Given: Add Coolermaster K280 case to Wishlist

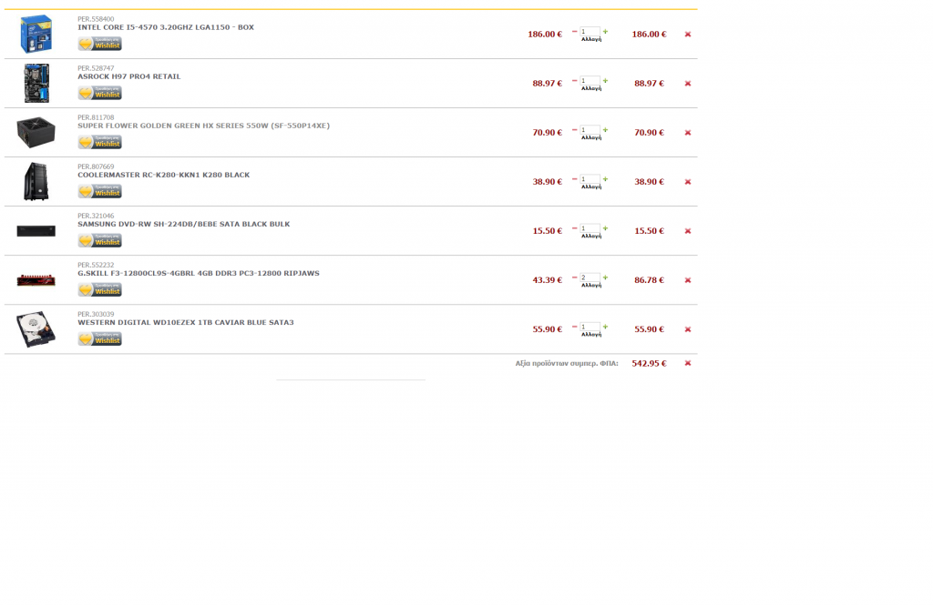Looking at the screenshot, I should click(x=99, y=191).
